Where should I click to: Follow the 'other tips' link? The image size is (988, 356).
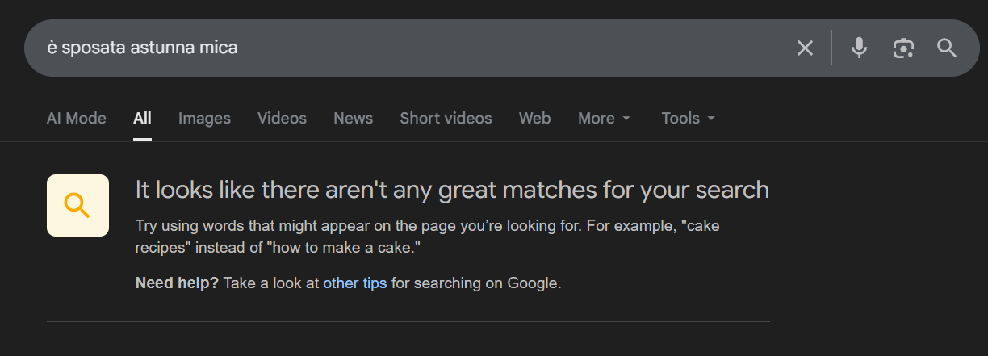click(x=355, y=283)
